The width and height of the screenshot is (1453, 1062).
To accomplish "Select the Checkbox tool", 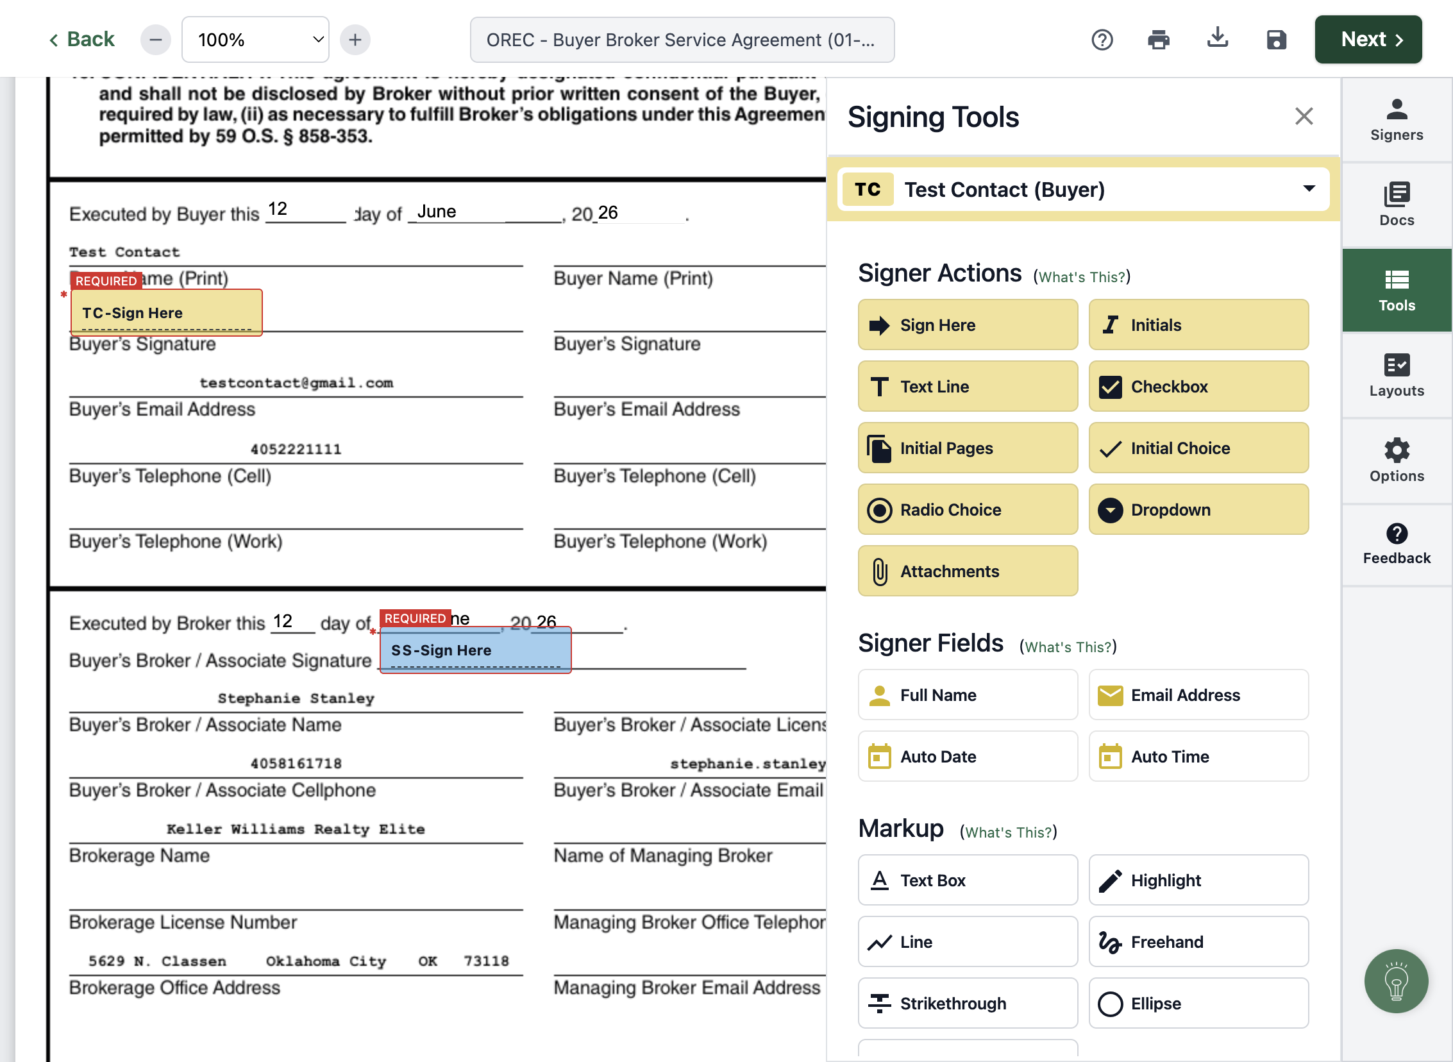I will (1198, 387).
